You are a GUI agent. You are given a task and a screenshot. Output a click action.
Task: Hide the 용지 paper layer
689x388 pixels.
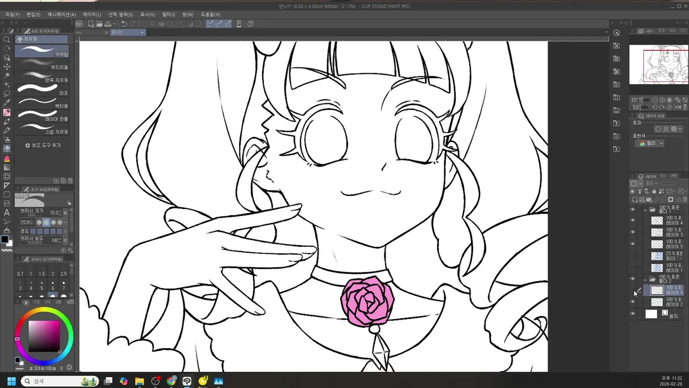[632, 314]
